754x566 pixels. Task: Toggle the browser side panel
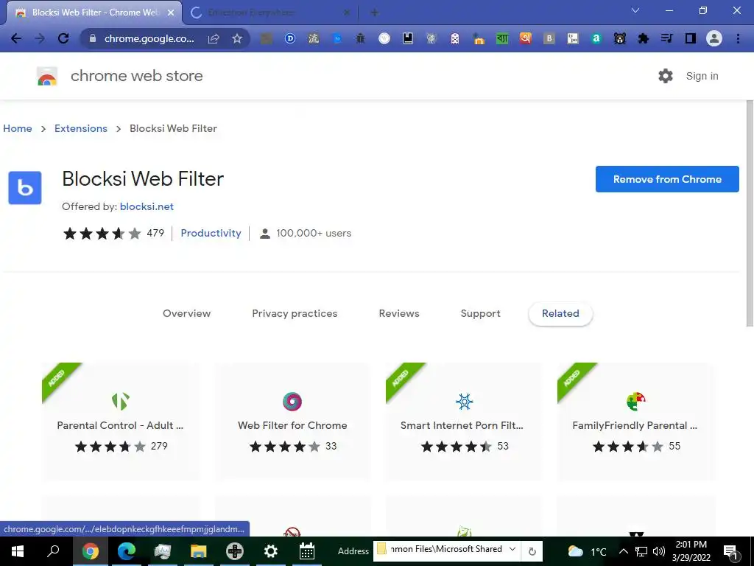pos(691,38)
